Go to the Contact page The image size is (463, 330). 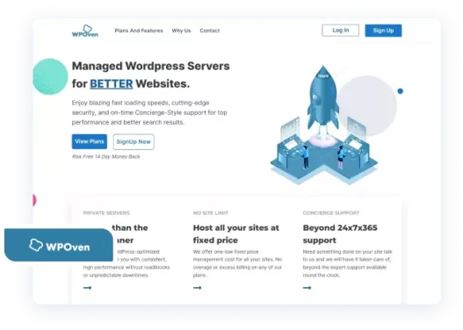[210, 31]
